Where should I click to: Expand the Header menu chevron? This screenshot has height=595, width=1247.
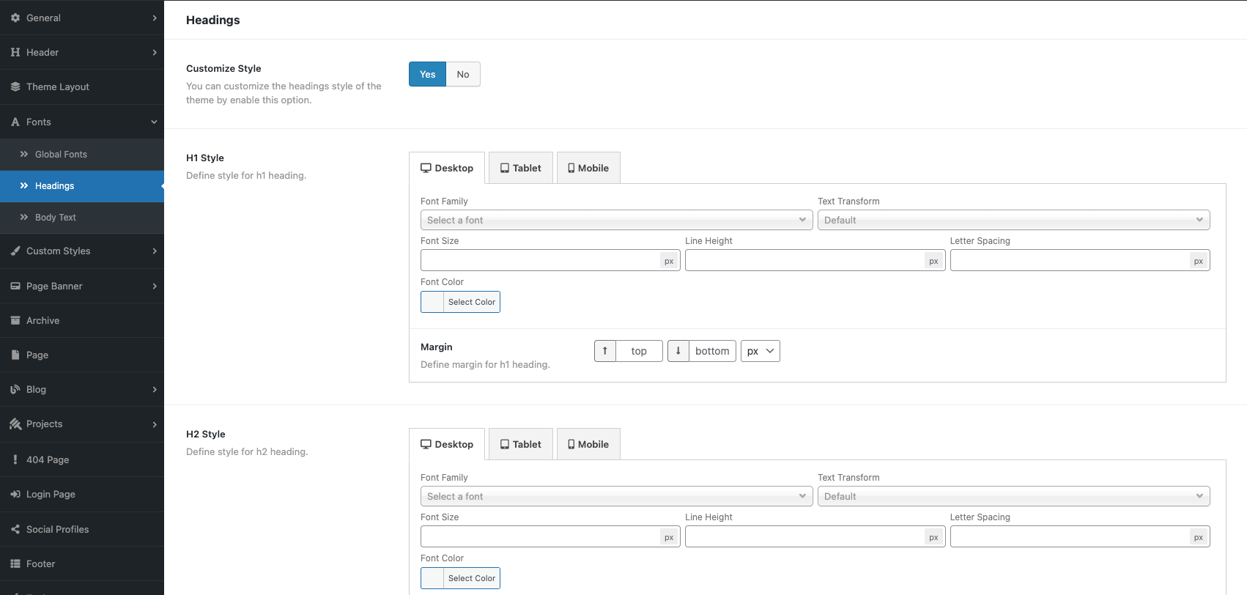coord(155,52)
